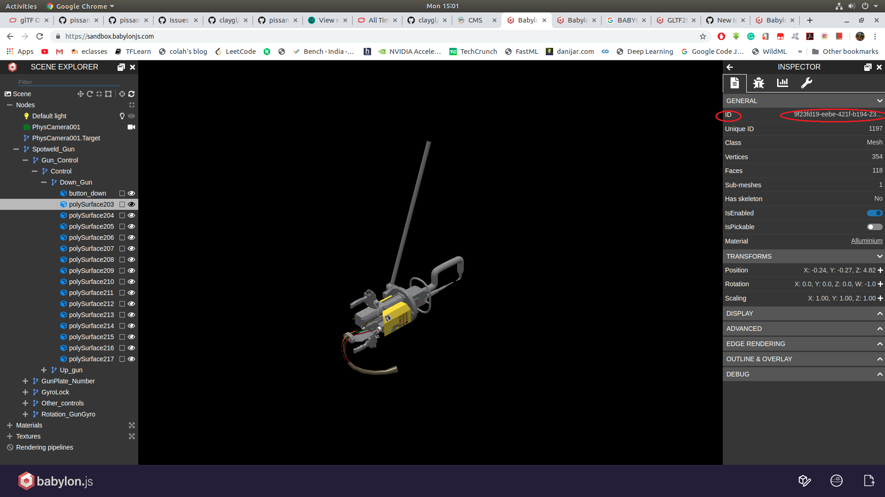
Task: Open the LeetCode bookmark
Action: tap(236, 52)
